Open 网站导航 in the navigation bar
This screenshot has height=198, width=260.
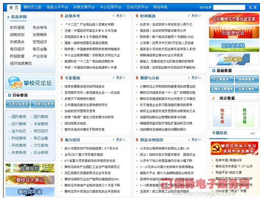pos(160,7)
